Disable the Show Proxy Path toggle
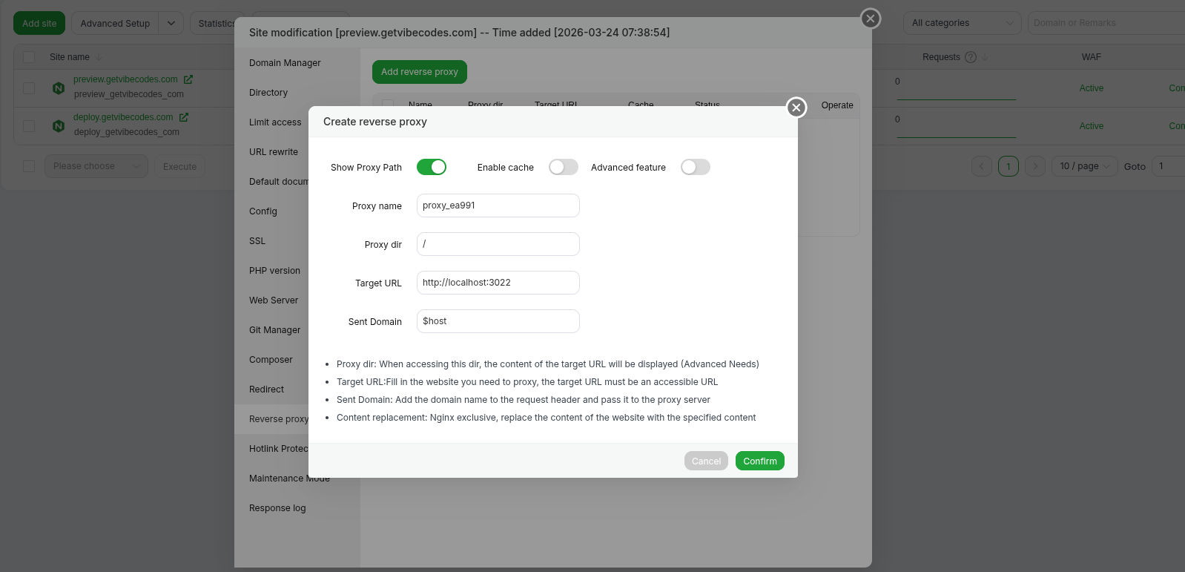The image size is (1185, 572). click(431, 167)
